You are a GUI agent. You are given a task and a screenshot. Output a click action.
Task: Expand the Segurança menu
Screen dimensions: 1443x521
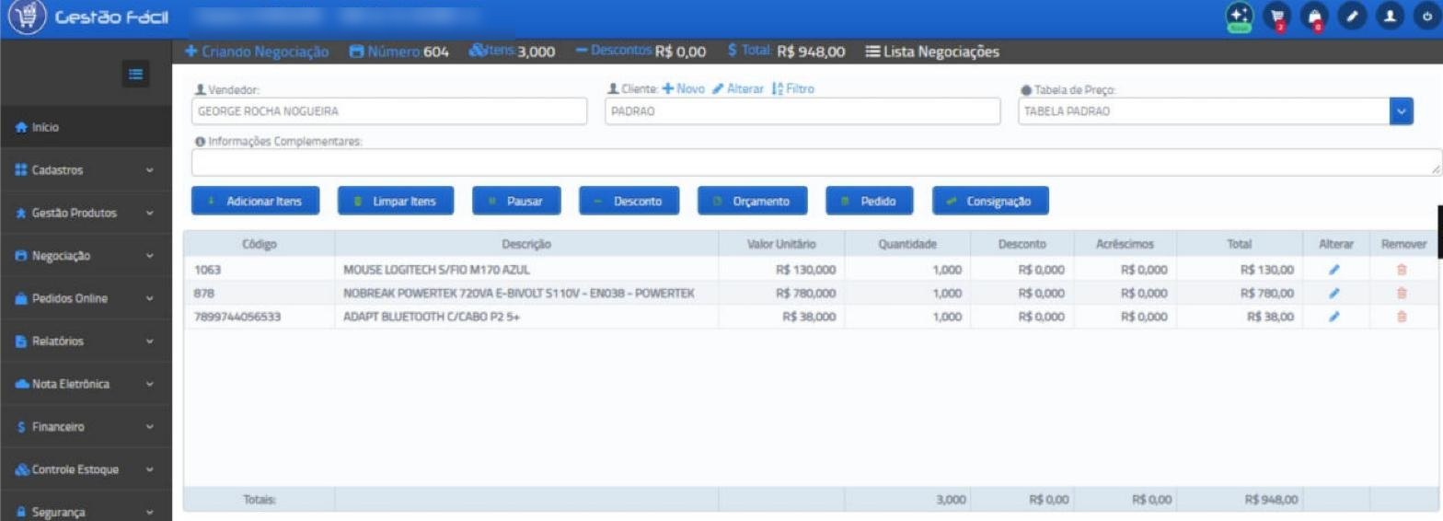pyautogui.click(x=86, y=511)
